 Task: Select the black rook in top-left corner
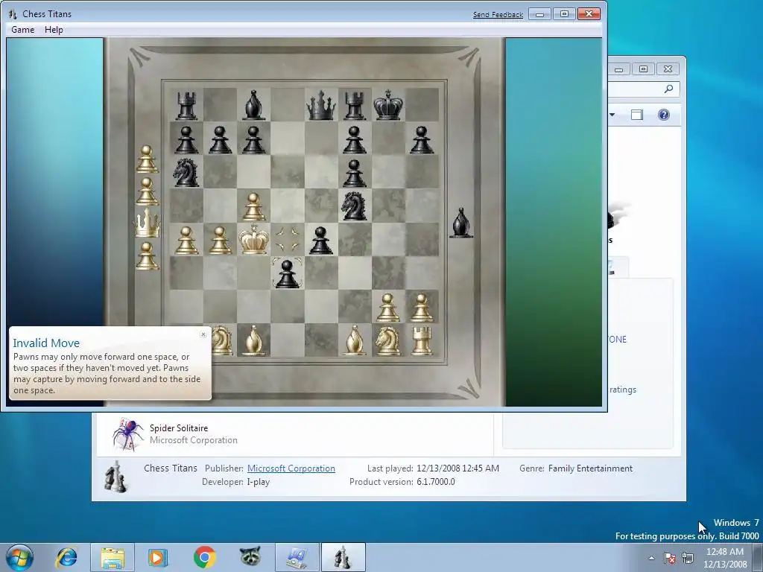click(x=186, y=106)
